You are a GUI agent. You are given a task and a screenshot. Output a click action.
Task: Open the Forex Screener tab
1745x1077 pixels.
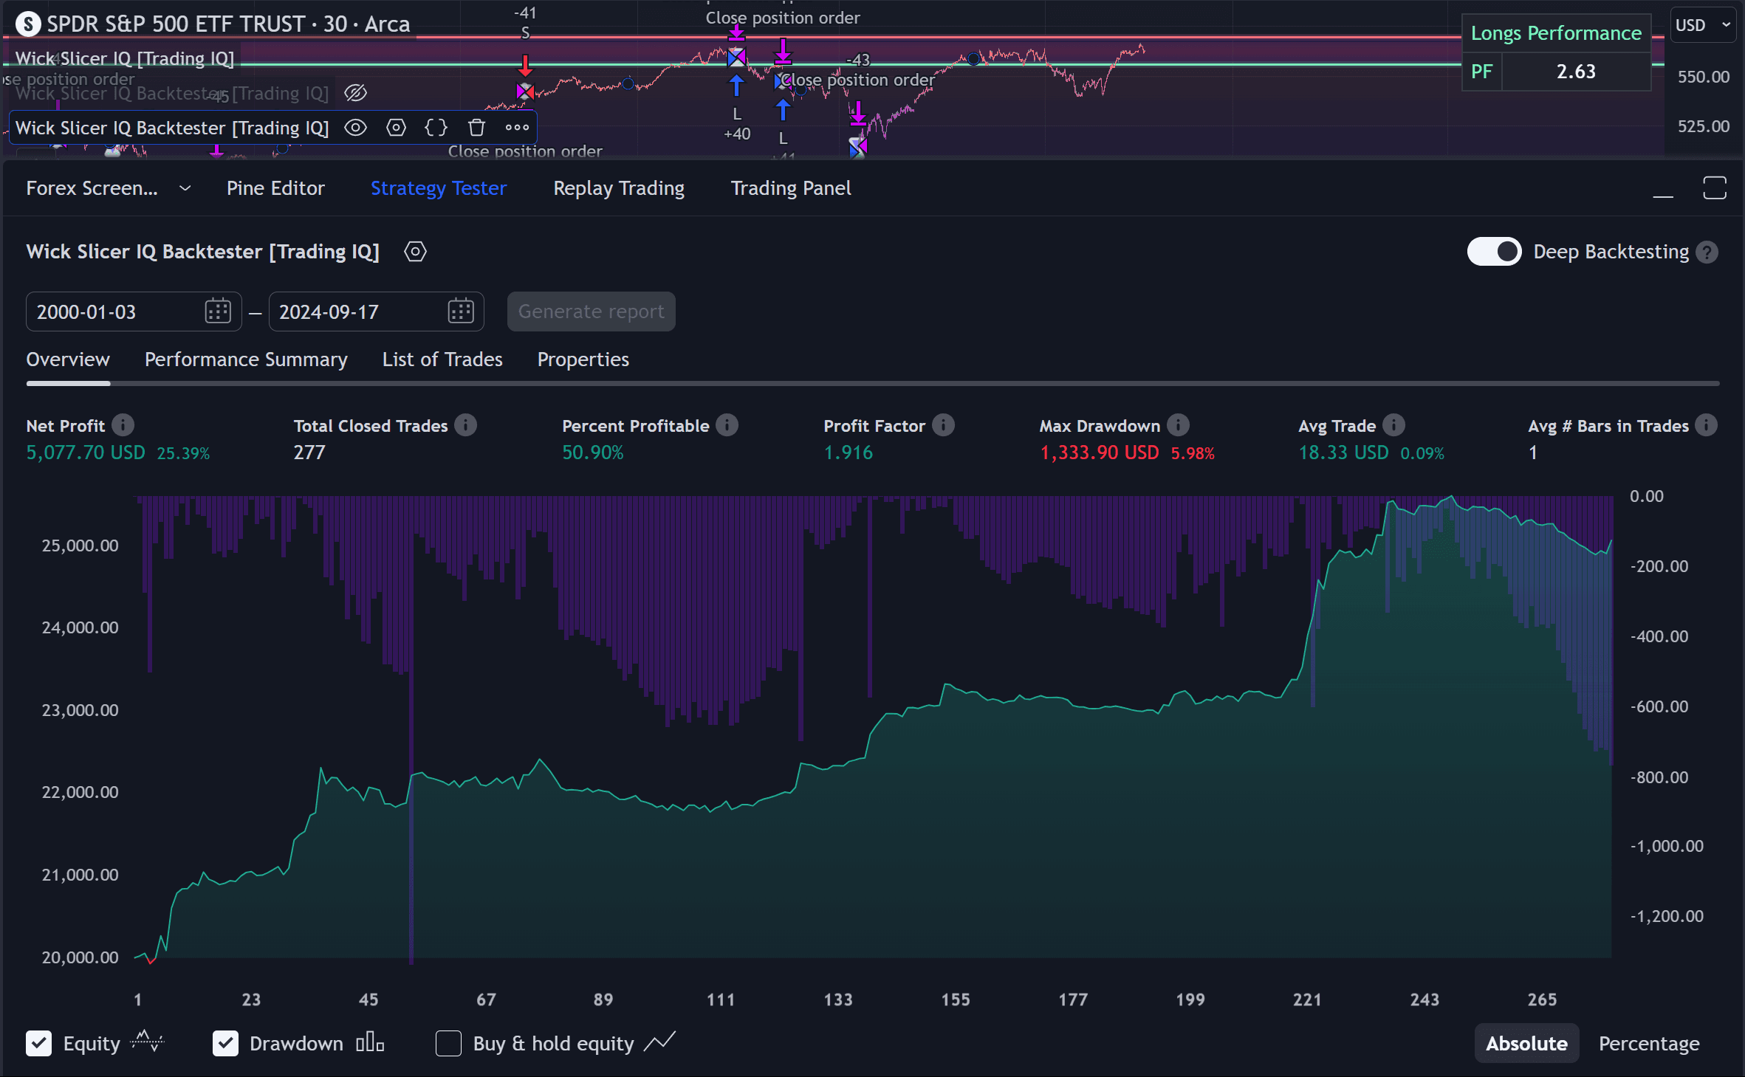(92, 188)
